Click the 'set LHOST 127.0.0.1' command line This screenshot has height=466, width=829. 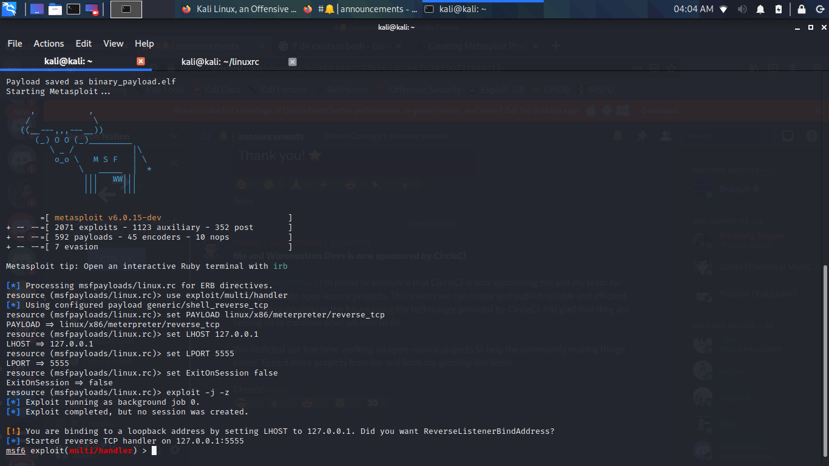point(132,334)
